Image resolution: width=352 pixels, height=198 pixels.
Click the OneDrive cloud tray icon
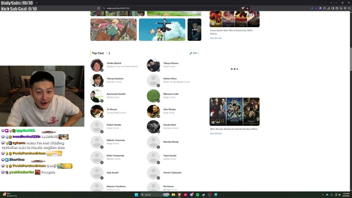coord(327,195)
